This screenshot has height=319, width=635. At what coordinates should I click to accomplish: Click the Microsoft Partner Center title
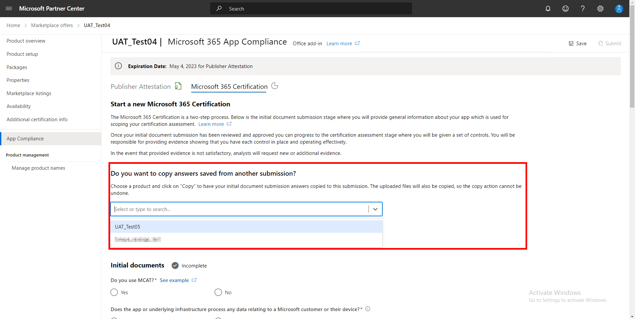(x=52, y=9)
